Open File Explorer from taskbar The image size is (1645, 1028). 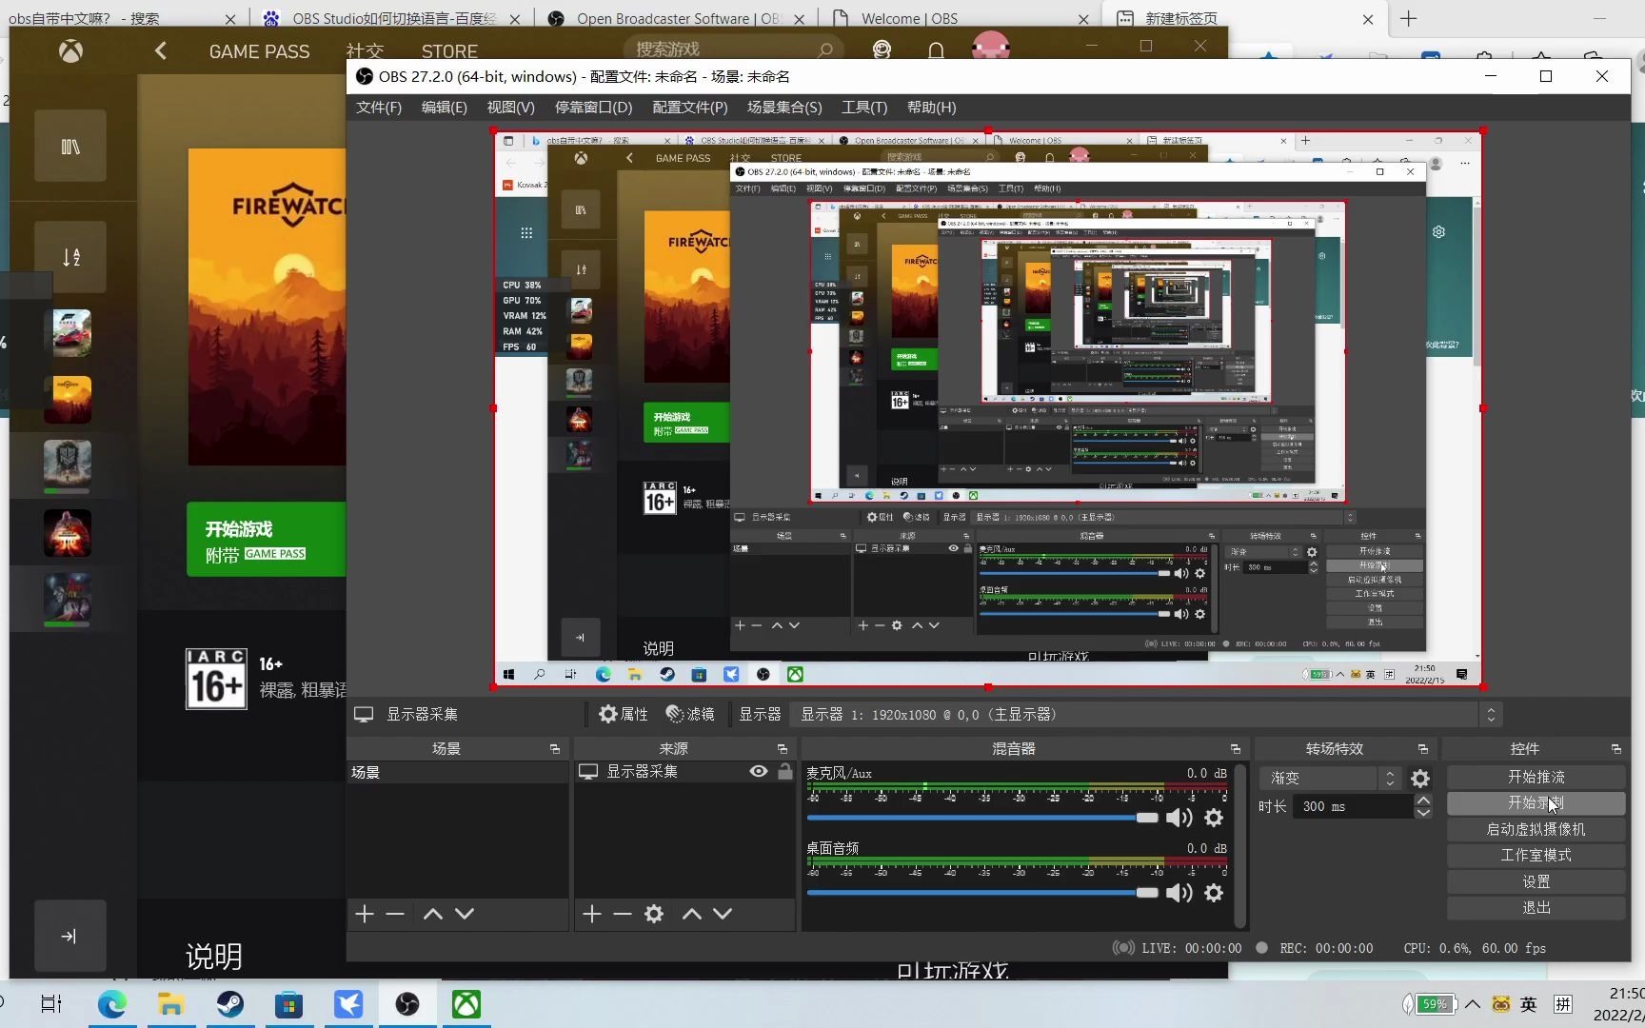click(x=170, y=1004)
